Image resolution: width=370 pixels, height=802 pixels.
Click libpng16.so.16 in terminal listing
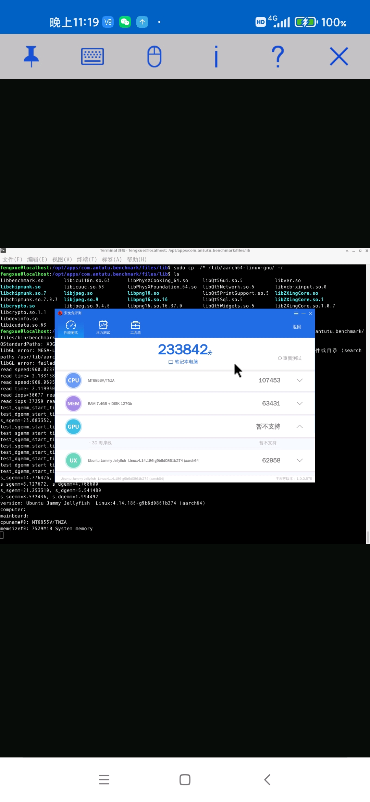[x=147, y=300]
